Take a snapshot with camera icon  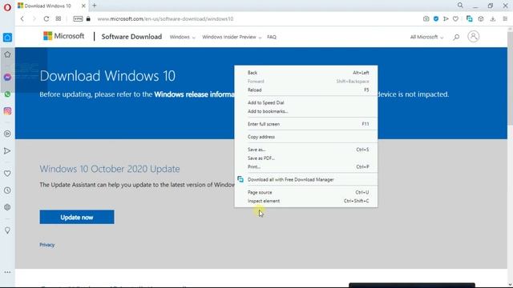[426, 19]
